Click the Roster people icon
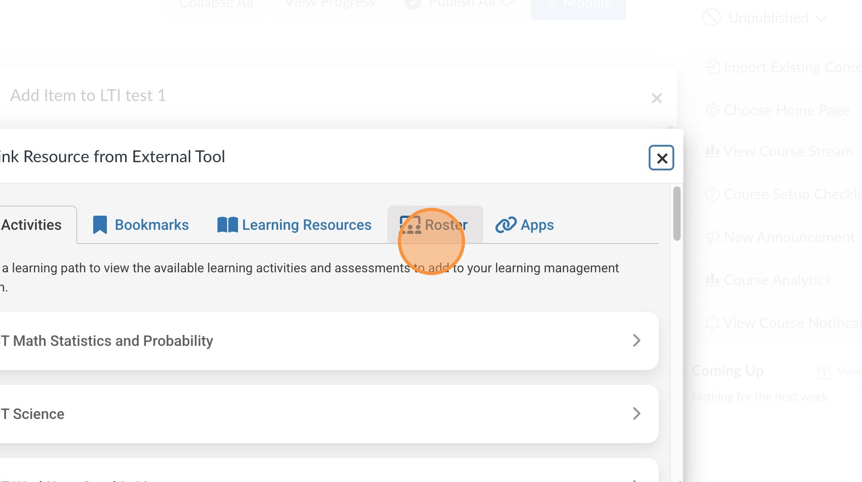 point(410,225)
